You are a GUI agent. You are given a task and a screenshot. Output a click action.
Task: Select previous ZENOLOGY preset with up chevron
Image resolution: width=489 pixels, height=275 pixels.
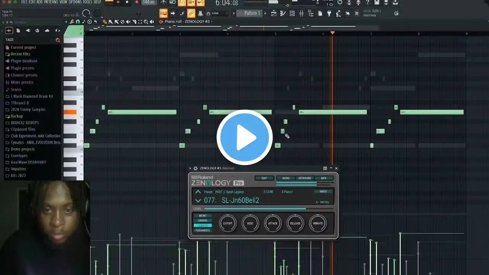pos(198,192)
